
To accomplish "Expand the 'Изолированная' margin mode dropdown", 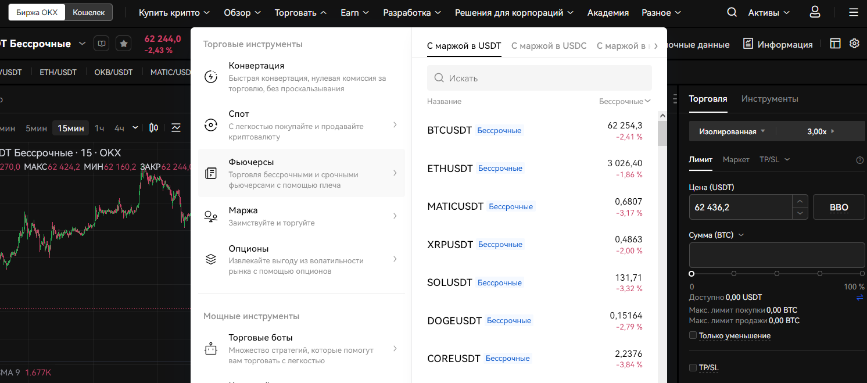I will pos(732,131).
